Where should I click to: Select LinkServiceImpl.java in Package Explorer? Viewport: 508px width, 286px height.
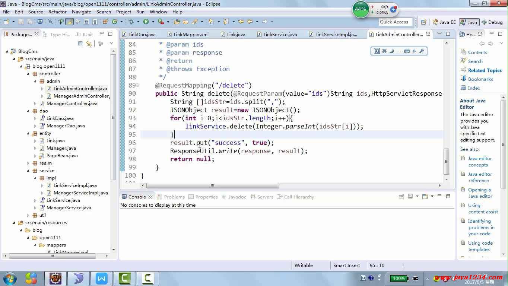[75, 185]
